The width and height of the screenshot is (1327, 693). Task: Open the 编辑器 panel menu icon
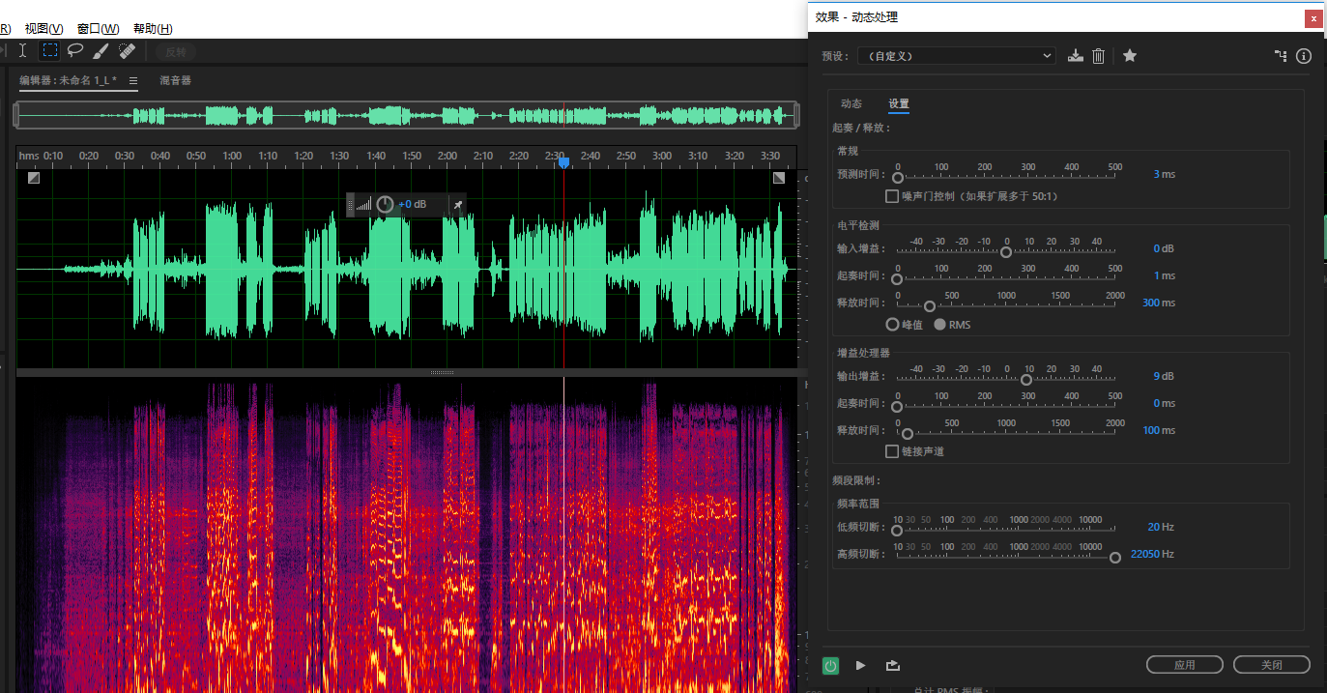(133, 80)
